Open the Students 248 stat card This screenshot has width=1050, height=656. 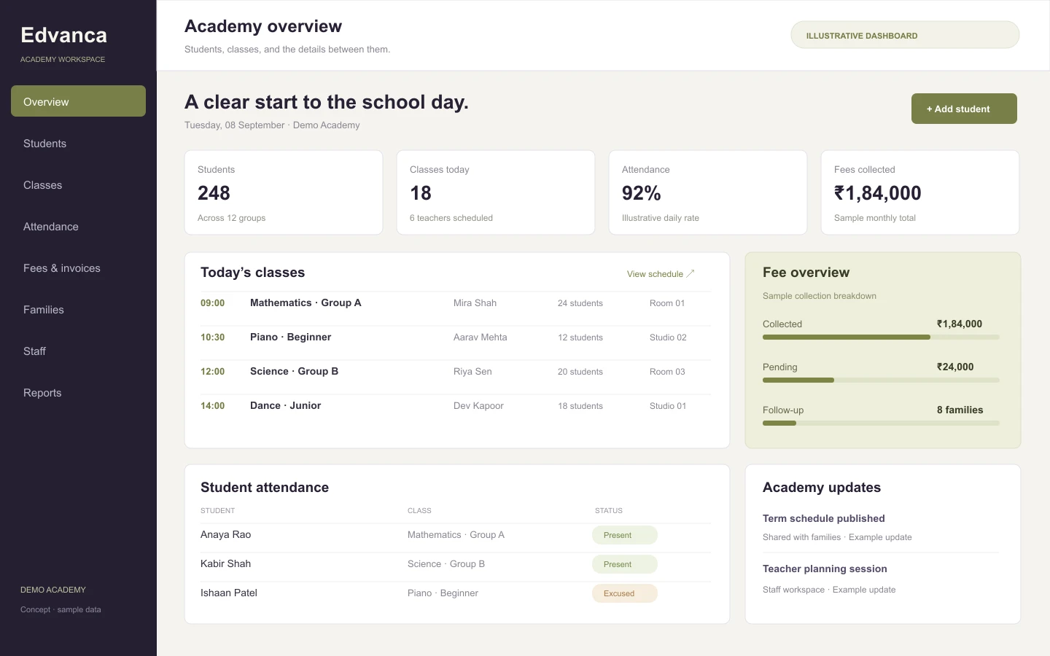point(284,192)
